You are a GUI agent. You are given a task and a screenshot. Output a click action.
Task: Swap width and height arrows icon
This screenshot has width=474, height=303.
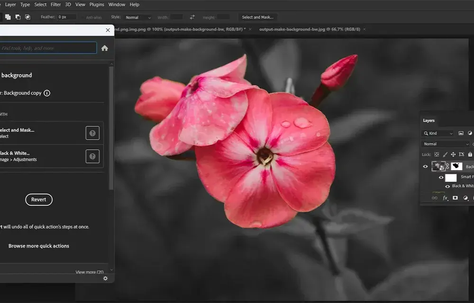pos(192,17)
